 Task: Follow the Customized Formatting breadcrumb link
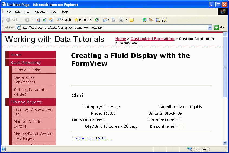[152, 39]
